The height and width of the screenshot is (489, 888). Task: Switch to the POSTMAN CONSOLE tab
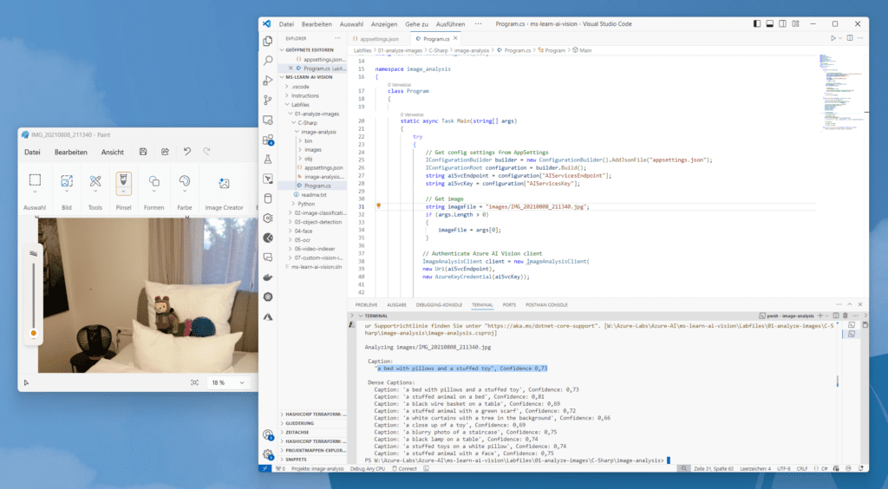pyautogui.click(x=546, y=304)
